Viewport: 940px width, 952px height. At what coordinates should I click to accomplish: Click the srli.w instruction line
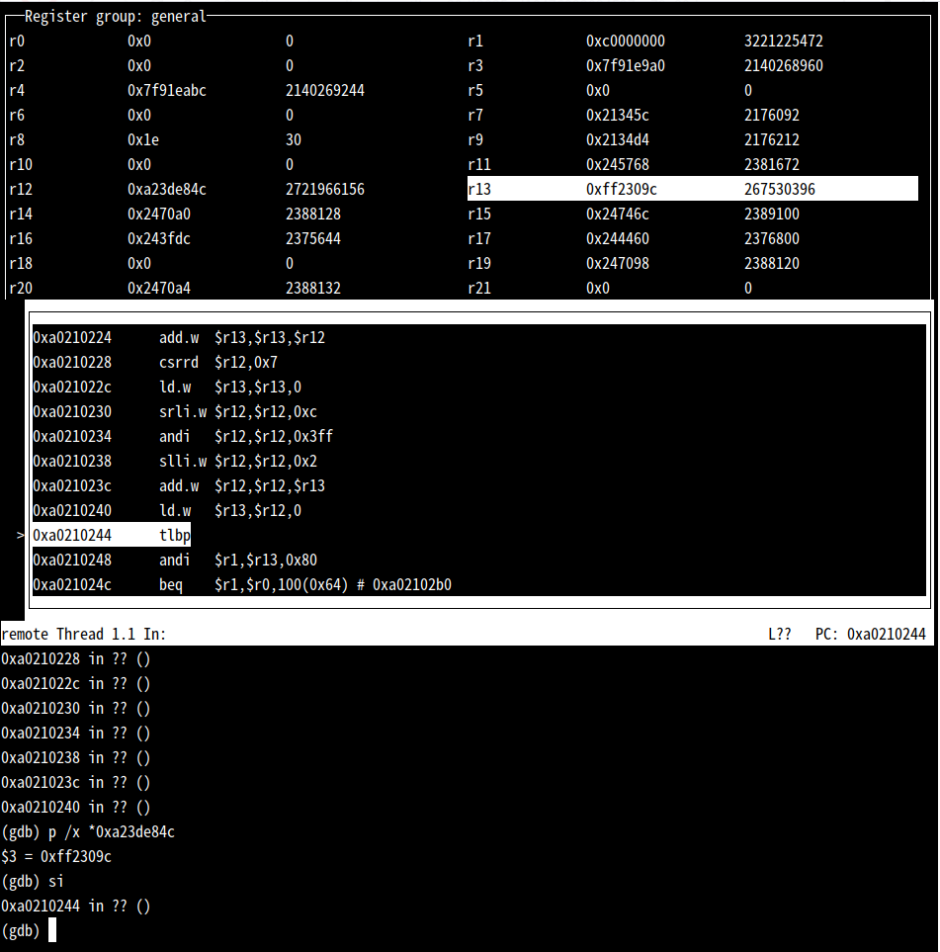175,411
